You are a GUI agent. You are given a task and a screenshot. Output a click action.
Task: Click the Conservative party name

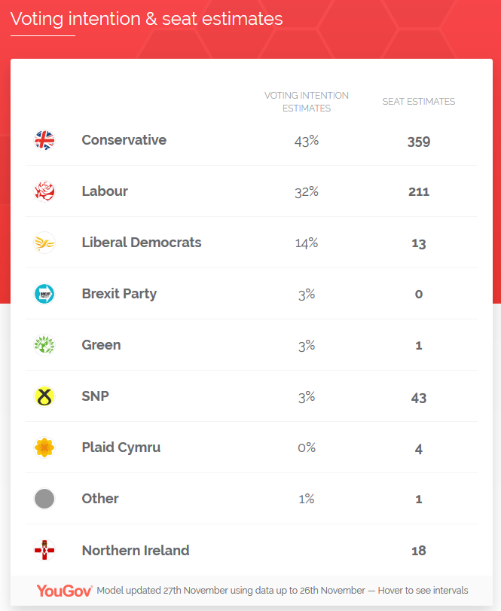[124, 140]
